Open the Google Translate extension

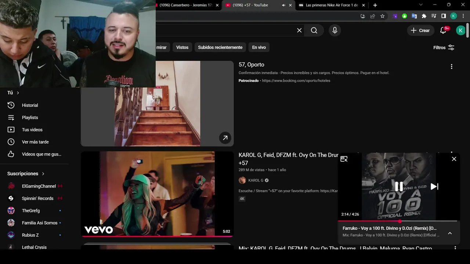pyautogui.click(x=414, y=16)
